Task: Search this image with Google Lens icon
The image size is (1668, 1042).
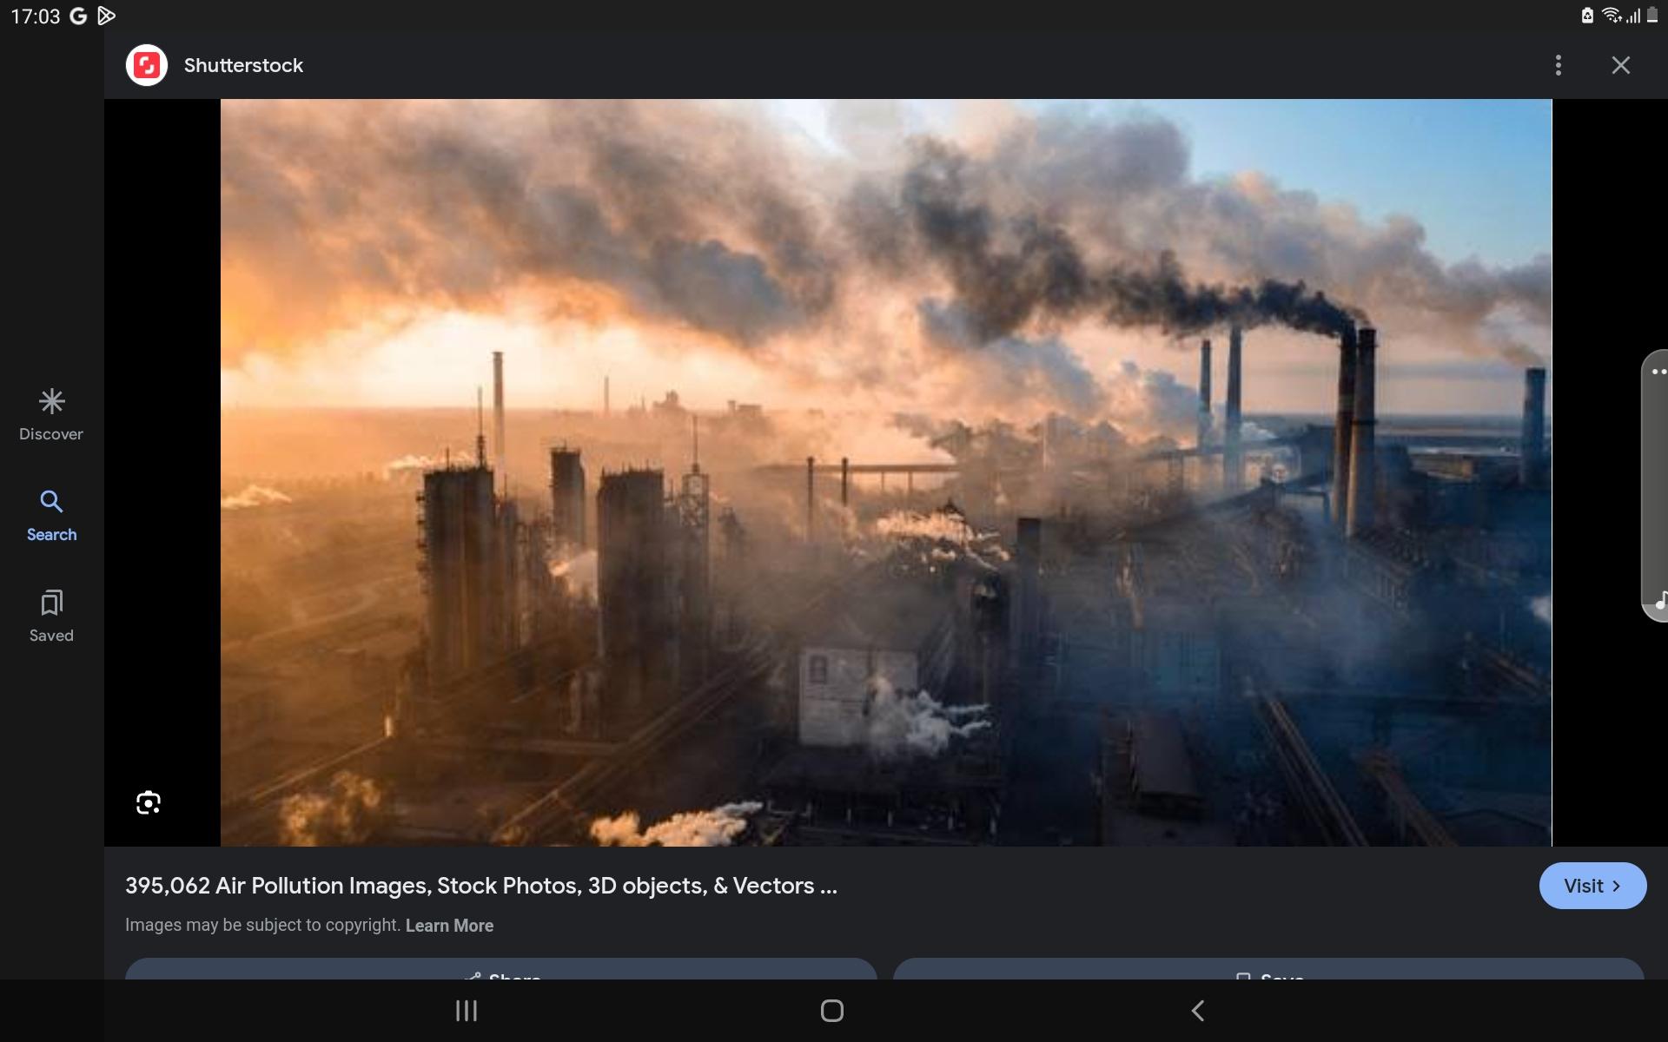Action: 149,802
